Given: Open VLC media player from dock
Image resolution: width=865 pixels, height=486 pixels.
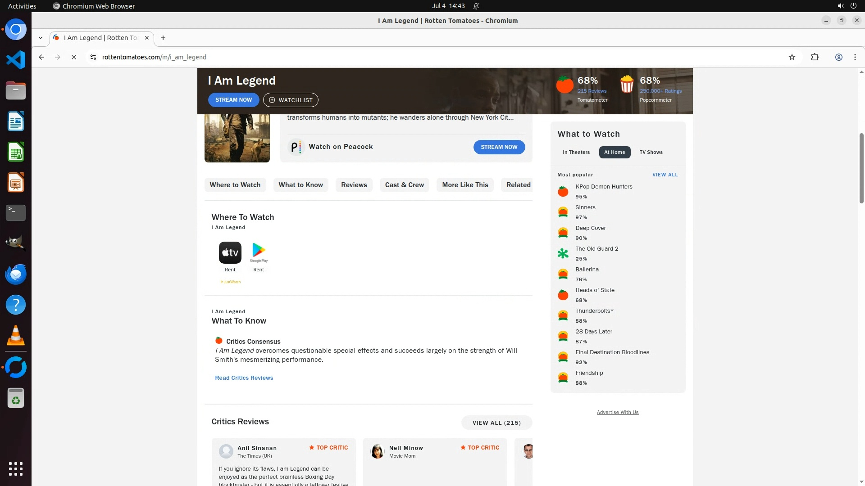Looking at the screenshot, I should [x=16, y=335].
